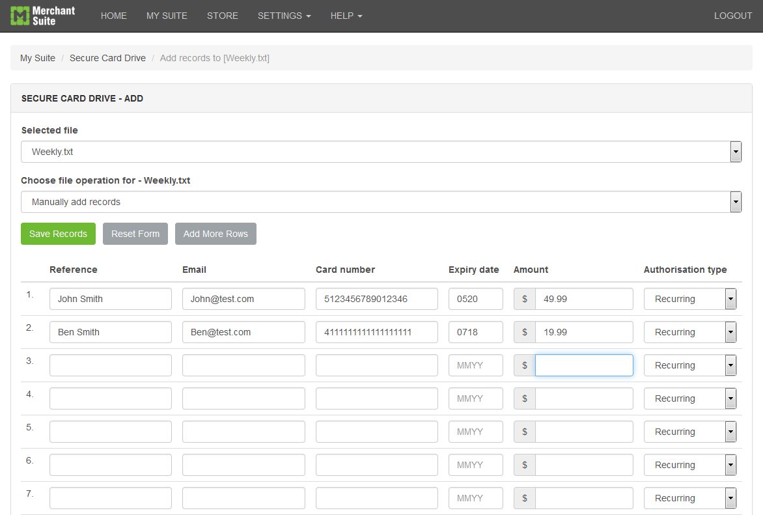Click the empty Email field in row 6
The image size is (763, 515).
[x=243, y=465]
